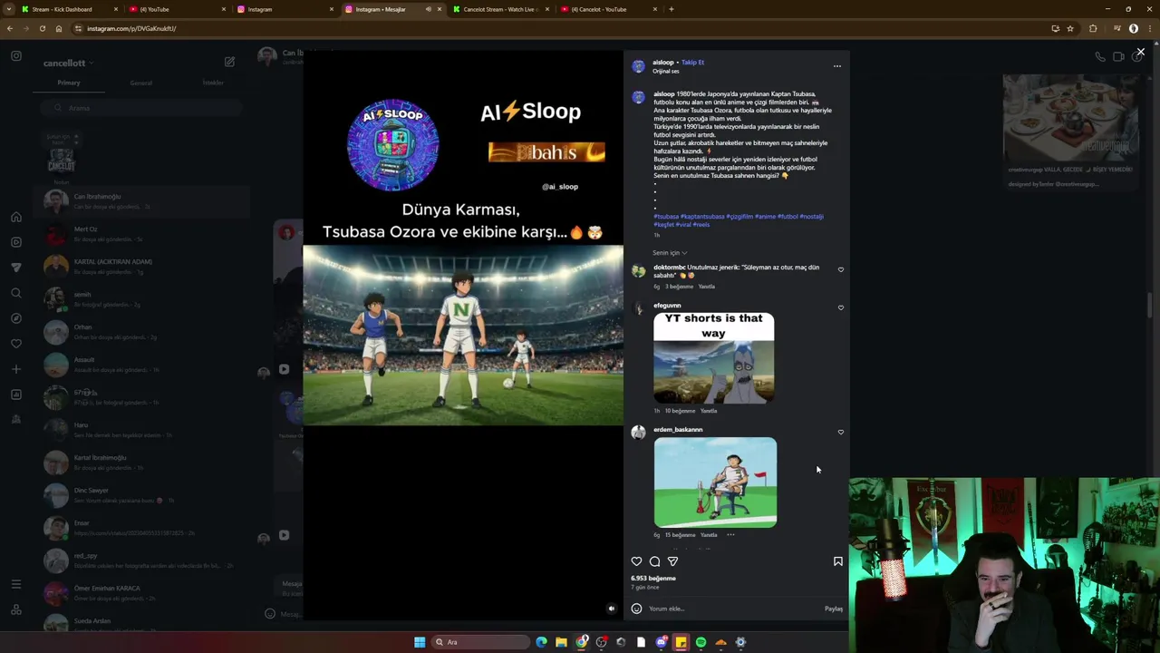Screen dimensions: 1160x653
Task: Open Reels icon in Instagram sidebar
Action: click(16, 242)
